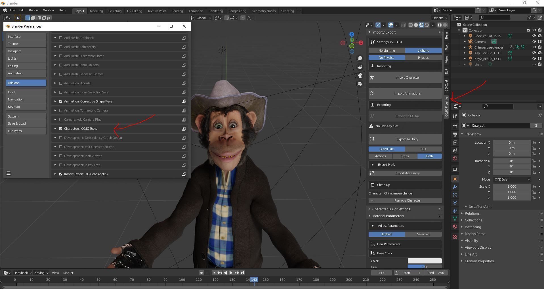Open the Playback timeline menu

(x=23, y=273)
